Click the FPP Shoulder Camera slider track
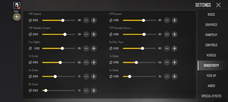Image resolution: width=228 pixels, height=102 pixels. [x=139, y=34]
